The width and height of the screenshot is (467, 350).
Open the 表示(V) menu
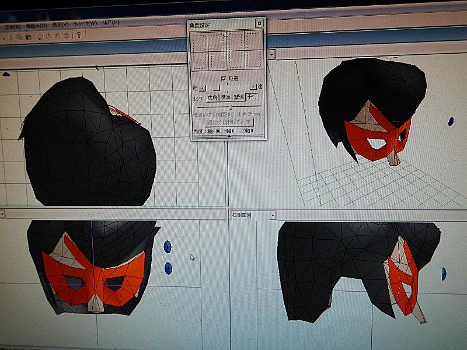tap(61, 25)
